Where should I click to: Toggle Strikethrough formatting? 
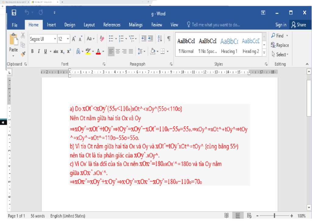pyautogui.click(x=56, y=52)
